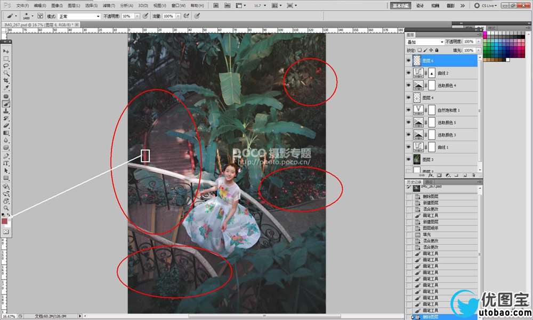Open the brush preset picker arrow
Viewport: 533px width, 320px height.
33,16
